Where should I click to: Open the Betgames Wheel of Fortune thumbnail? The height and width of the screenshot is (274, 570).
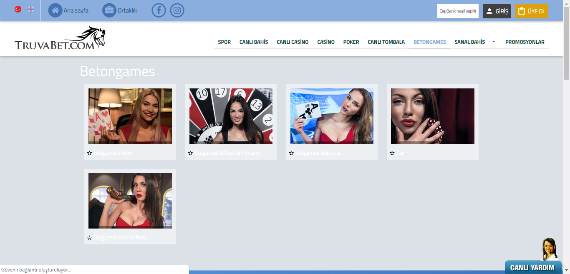(231, 116)
